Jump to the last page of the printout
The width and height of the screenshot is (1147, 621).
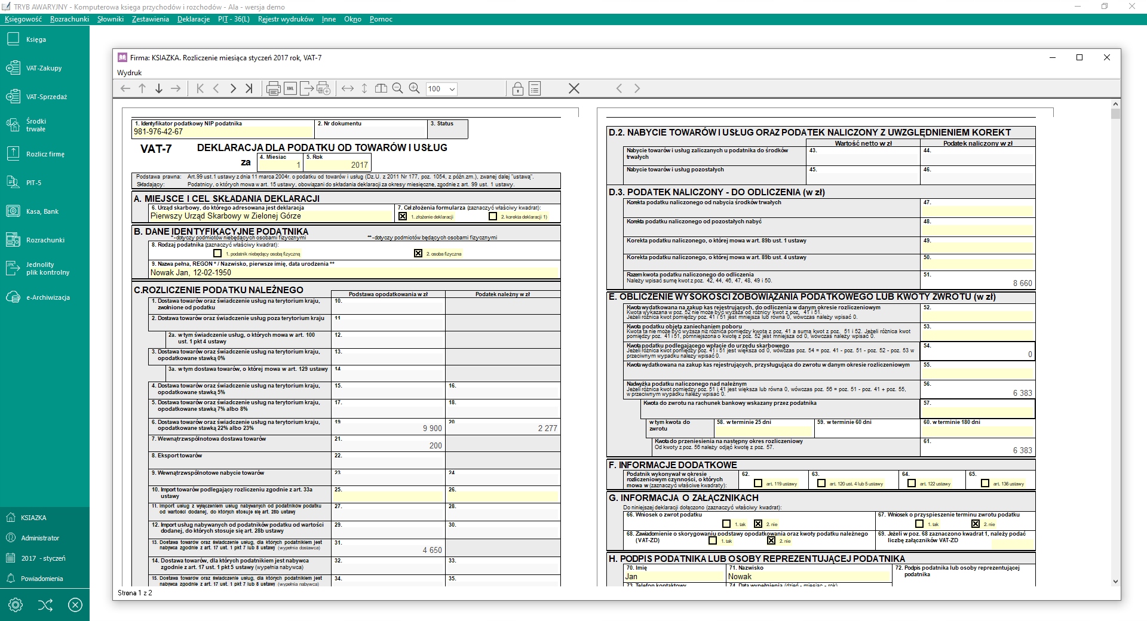coord(249,89)
